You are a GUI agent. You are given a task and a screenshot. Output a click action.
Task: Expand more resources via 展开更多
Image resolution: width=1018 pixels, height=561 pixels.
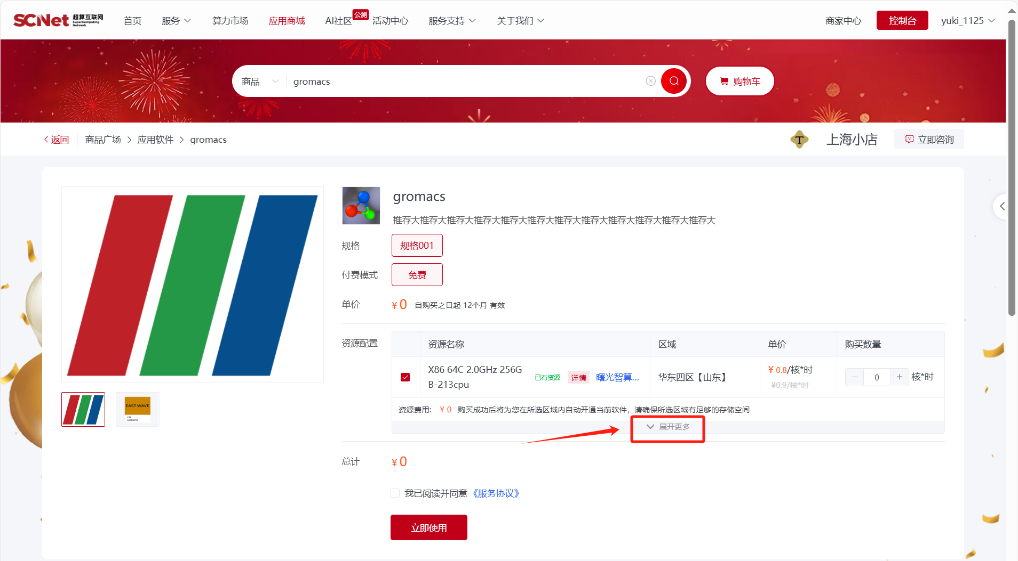668,427
